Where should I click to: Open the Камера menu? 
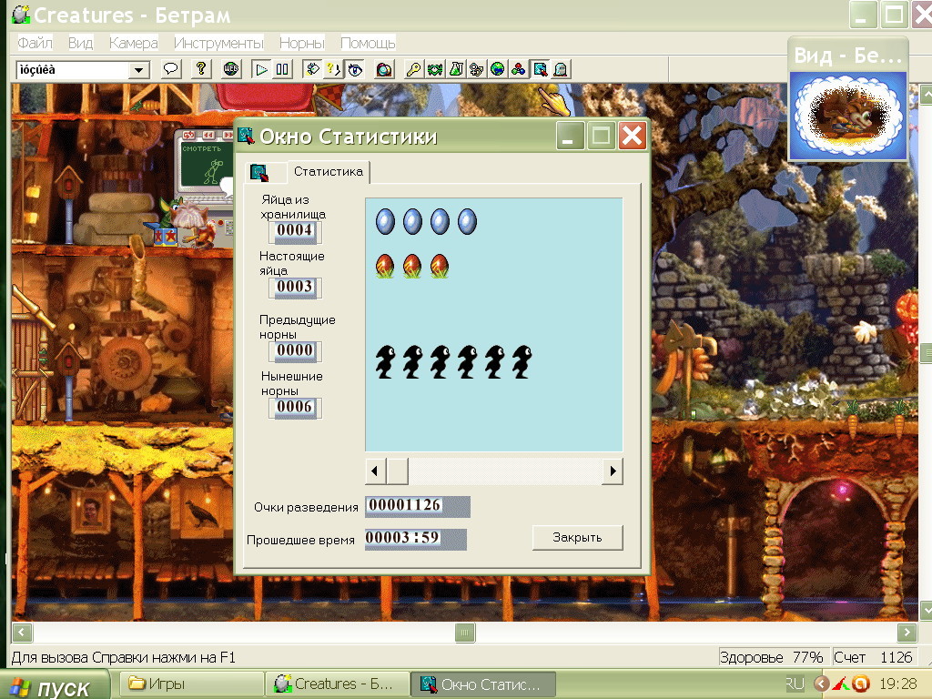pos(133,43)
